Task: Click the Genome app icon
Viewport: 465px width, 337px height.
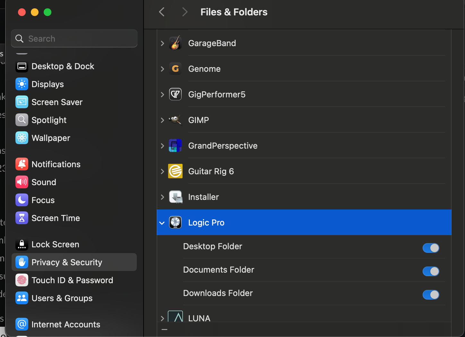Action: [x=175, y=69]
